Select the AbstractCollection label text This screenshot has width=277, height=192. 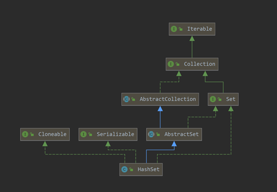[x=168, y=99]
